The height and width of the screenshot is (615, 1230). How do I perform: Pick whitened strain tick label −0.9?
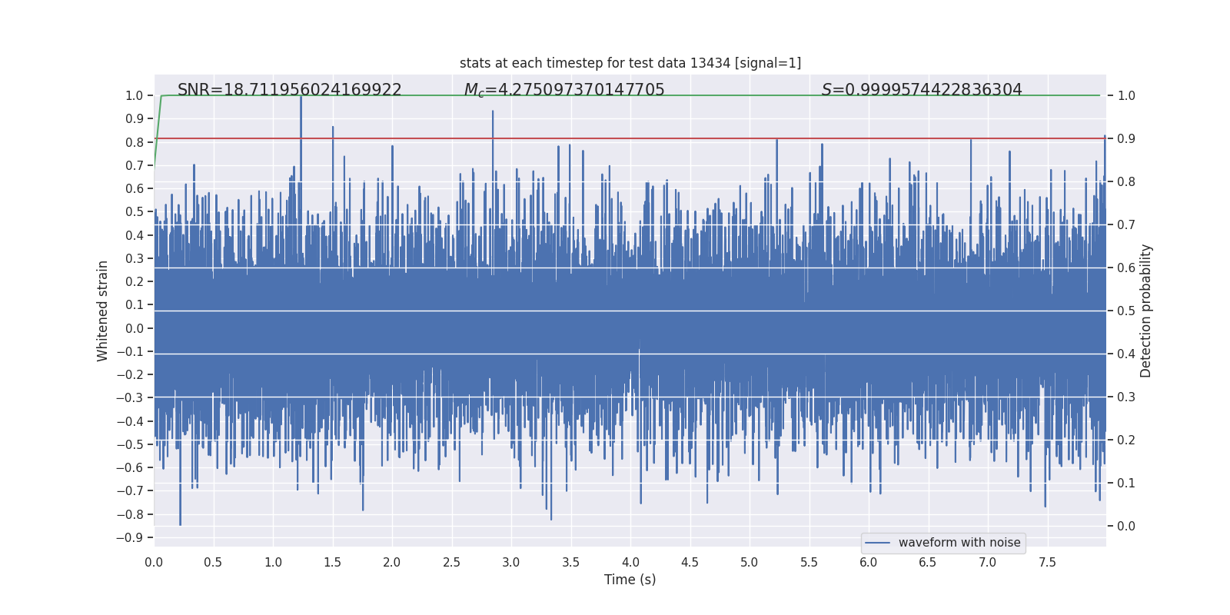click(x=130, y=538)
